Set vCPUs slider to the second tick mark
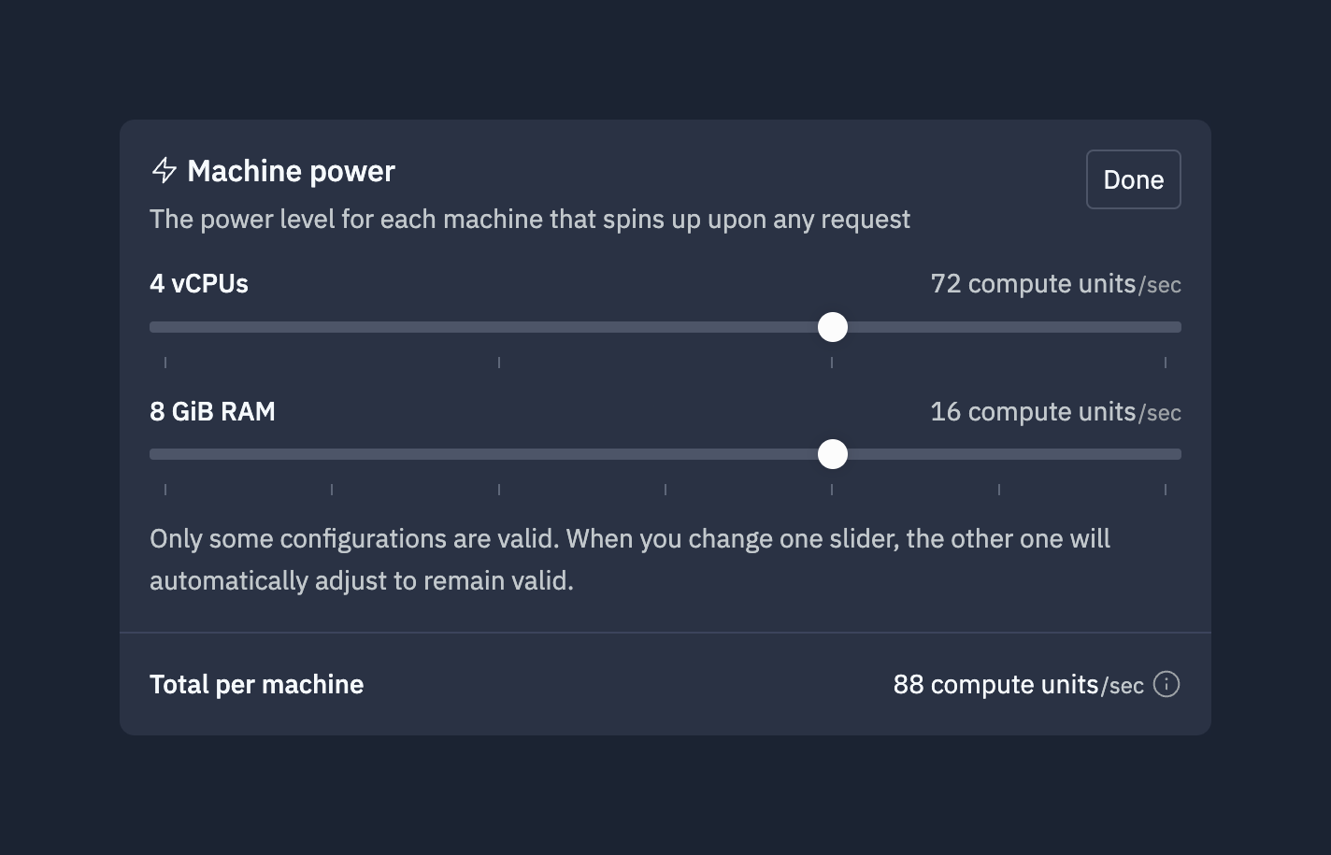This screenshot has width=1331, height=855. (x=499, y=327)
